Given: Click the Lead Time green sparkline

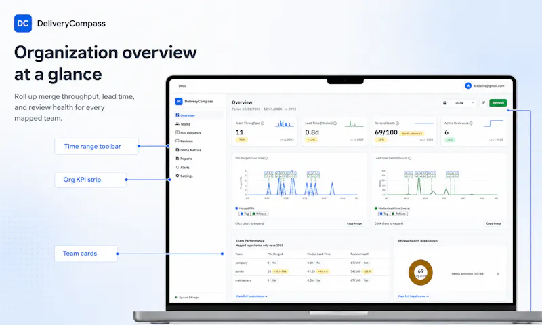Looking at the screenshot, I should click(x=354, y=123).
